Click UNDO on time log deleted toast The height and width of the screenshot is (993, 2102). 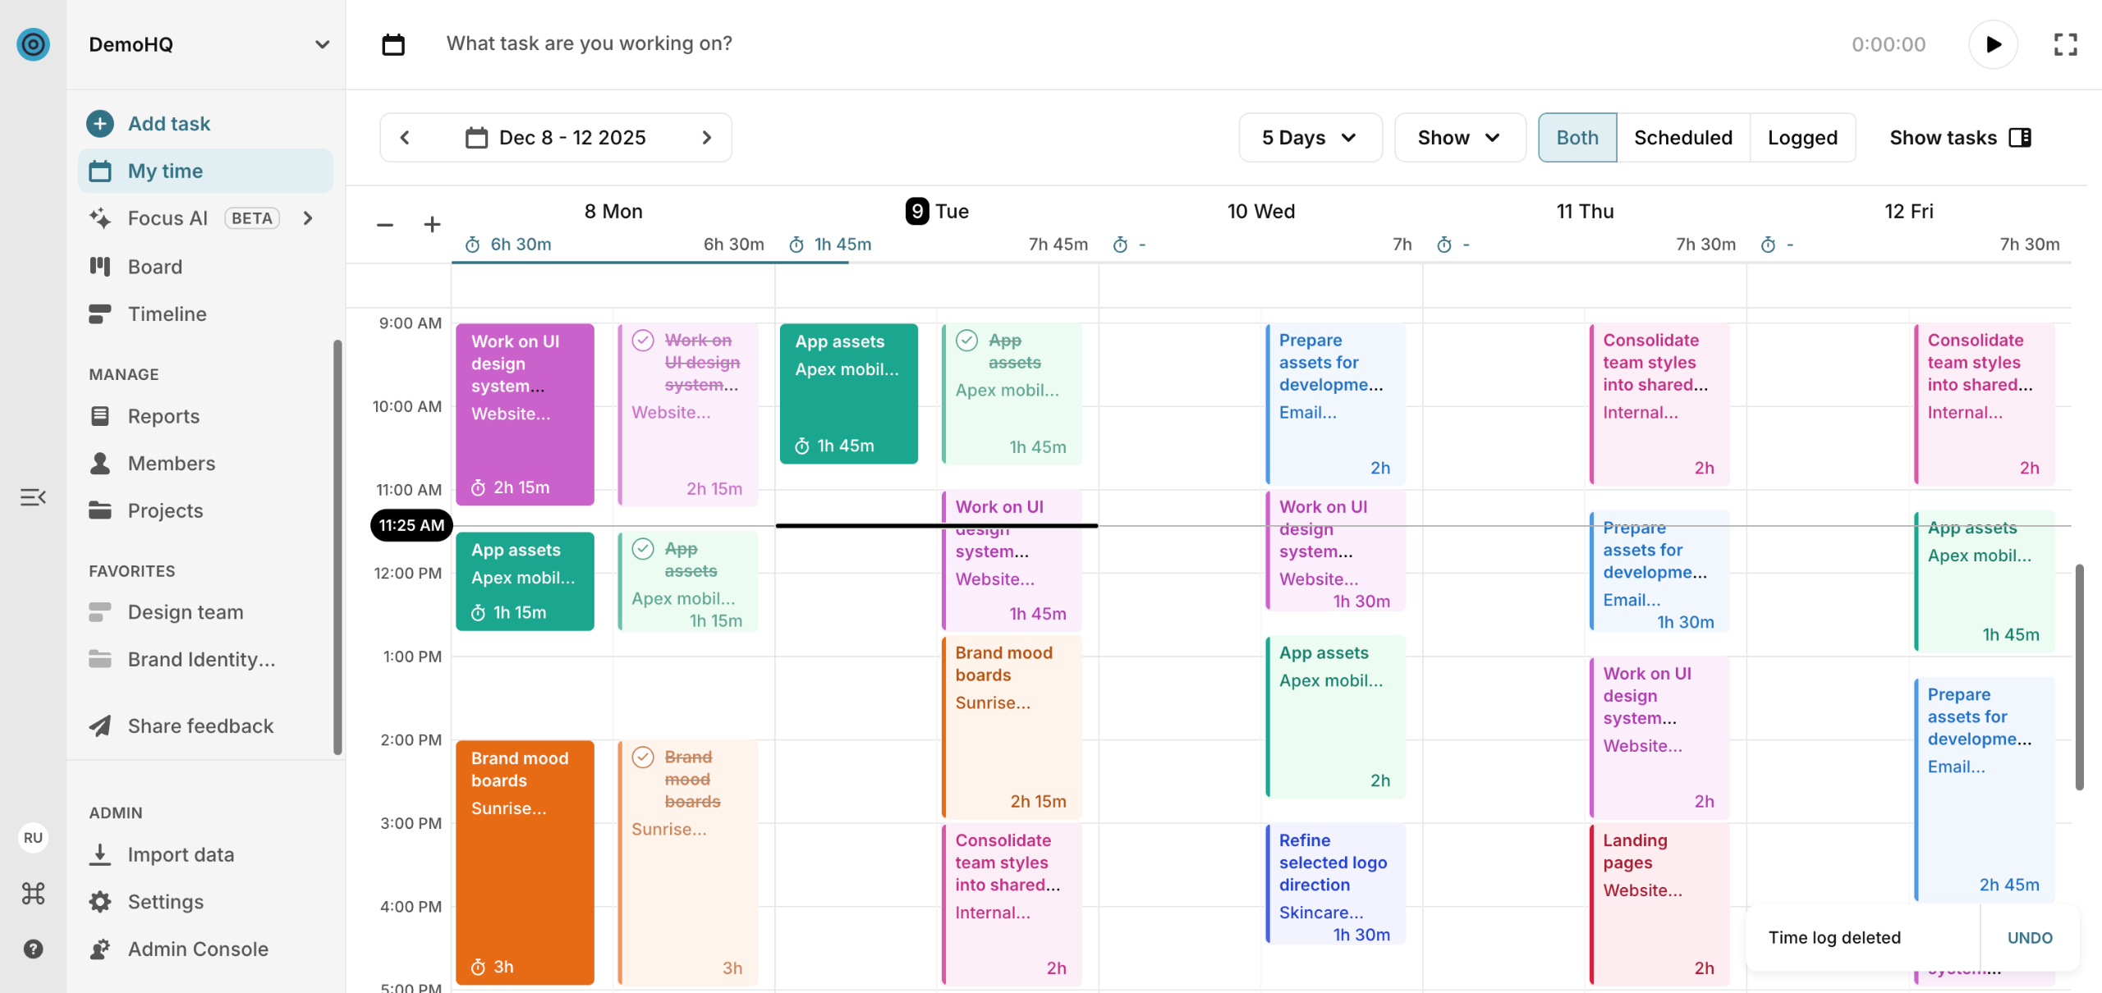[2029, 937]
